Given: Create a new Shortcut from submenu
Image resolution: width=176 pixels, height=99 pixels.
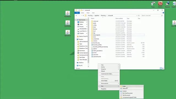Looking at the screenshot, I should pyautogui.click(x=131, y=89).
